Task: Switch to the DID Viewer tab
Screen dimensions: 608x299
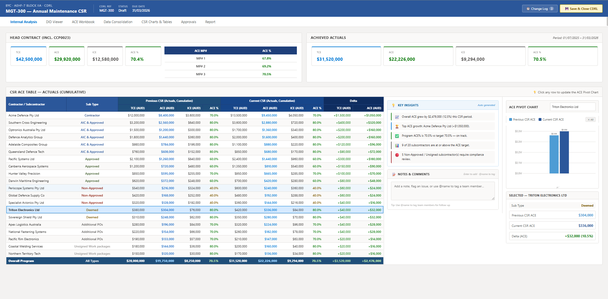Action: [54, 22]
